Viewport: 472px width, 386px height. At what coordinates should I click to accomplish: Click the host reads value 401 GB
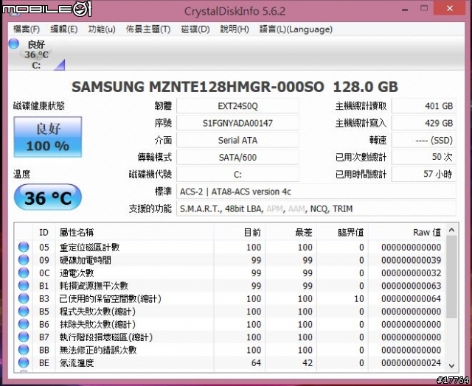pyautogui.click(x=423, y=106)
